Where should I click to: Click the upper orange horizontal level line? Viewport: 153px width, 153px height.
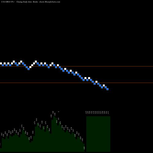tap(76, 66)
